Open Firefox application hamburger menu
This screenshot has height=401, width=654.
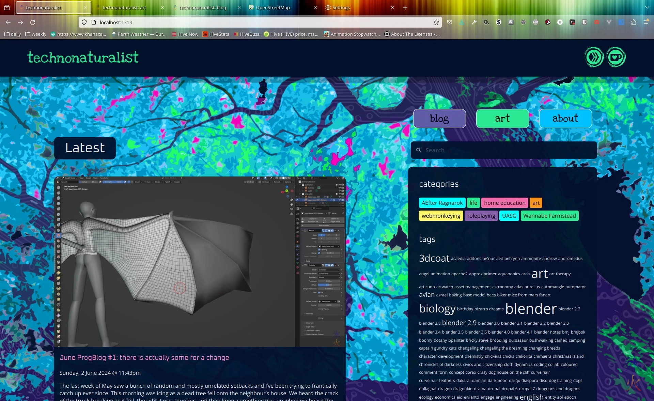pyautogui.click(x=646, y=22)
